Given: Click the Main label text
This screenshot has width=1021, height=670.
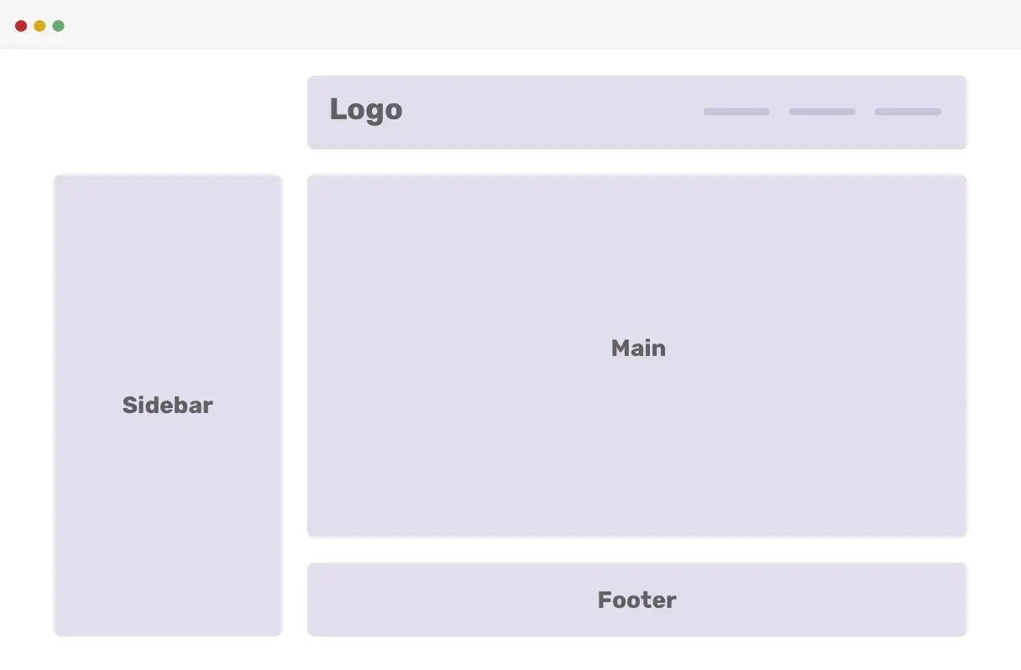Looking at the screenshot, I should (x=638, y=348).
